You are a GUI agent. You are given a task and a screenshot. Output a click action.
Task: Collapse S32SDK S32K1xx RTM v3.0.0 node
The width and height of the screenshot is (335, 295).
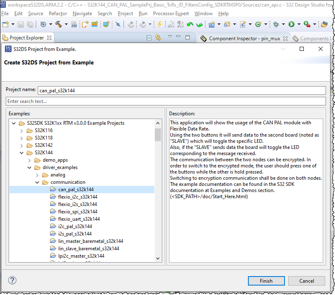coord(14,123)
